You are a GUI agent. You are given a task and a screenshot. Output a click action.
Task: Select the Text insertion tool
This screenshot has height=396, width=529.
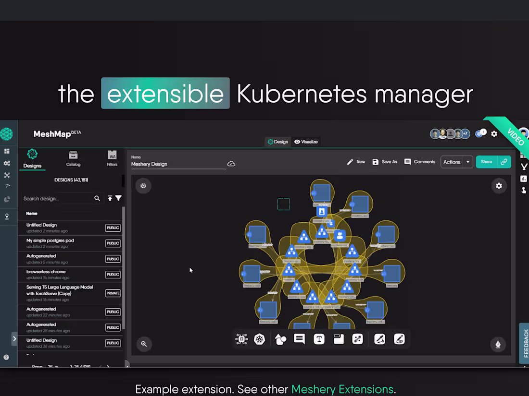(319, 339)
